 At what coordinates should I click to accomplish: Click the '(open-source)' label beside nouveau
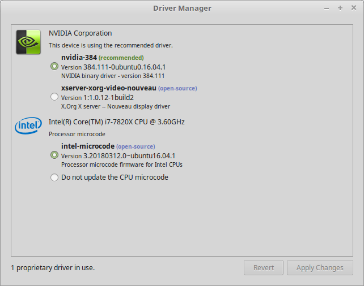pyautogui.click(x=177, y=88)
